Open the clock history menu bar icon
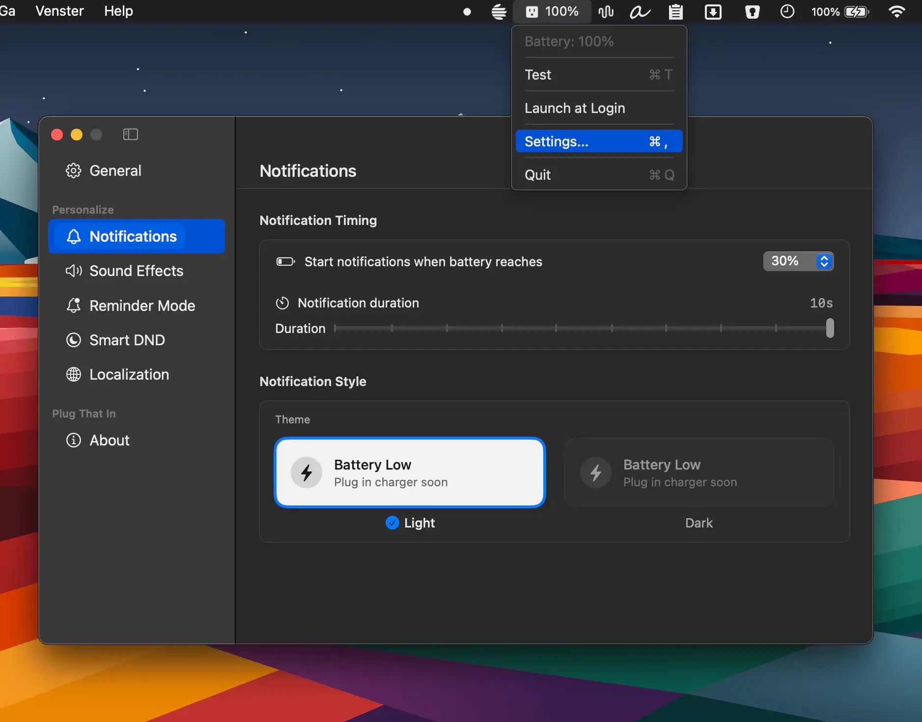Image resolution: width=922 pixels, height=722 pixels. coord(787,11)
